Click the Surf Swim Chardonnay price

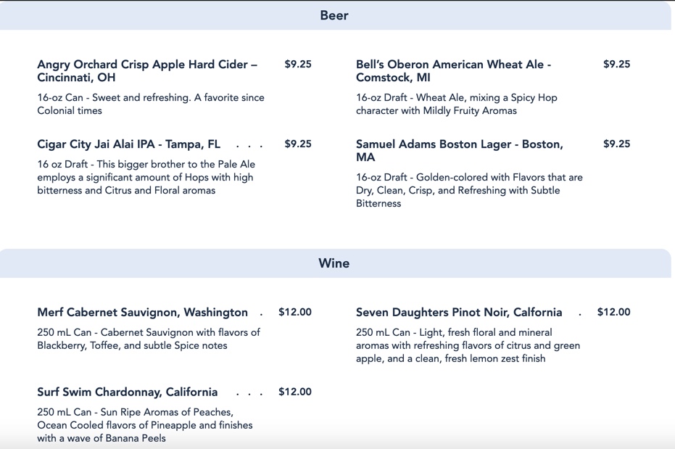[295, 392]
